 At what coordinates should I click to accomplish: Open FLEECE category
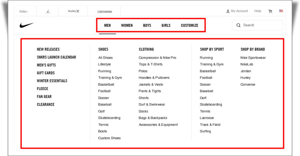(x=42, y=89)
